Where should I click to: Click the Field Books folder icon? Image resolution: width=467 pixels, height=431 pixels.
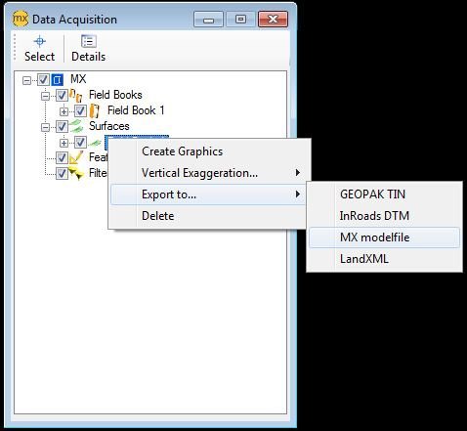(75, 95)
